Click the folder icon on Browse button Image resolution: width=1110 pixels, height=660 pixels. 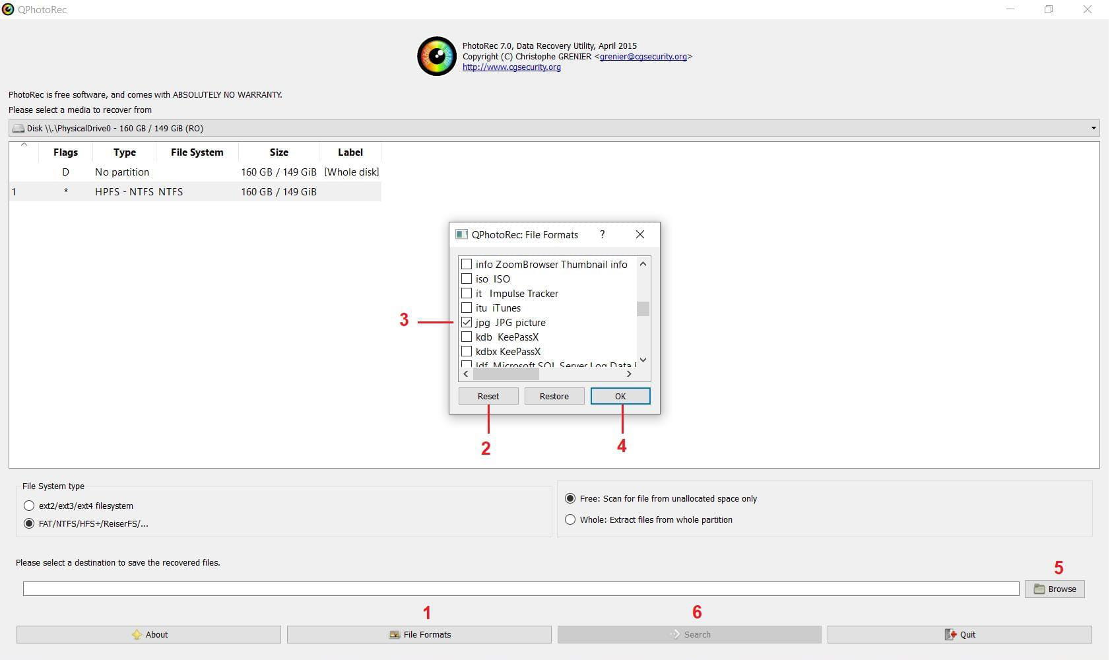[1039, 589]
